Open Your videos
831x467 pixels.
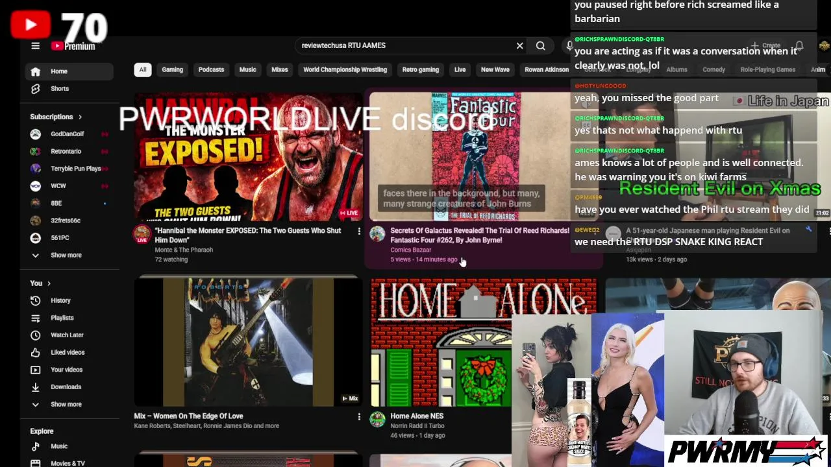tap(69, 370)
